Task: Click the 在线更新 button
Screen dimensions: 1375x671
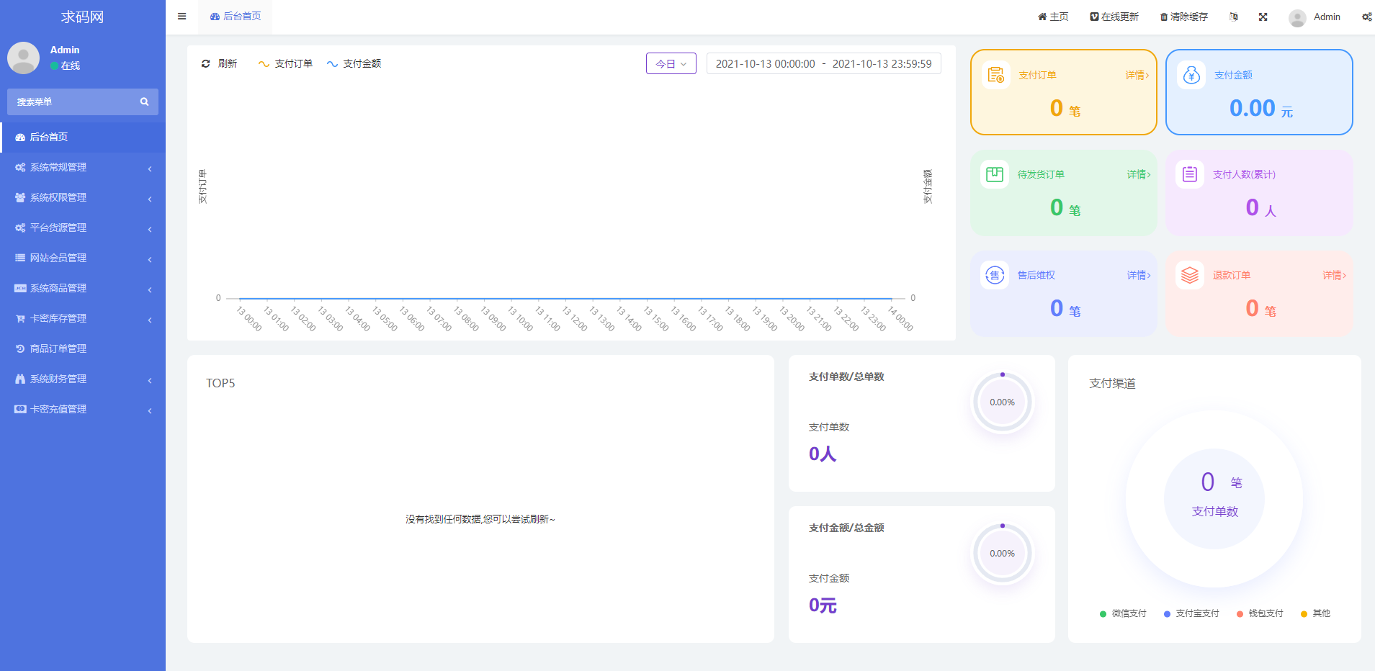Action: click(x=1114, y=17)
